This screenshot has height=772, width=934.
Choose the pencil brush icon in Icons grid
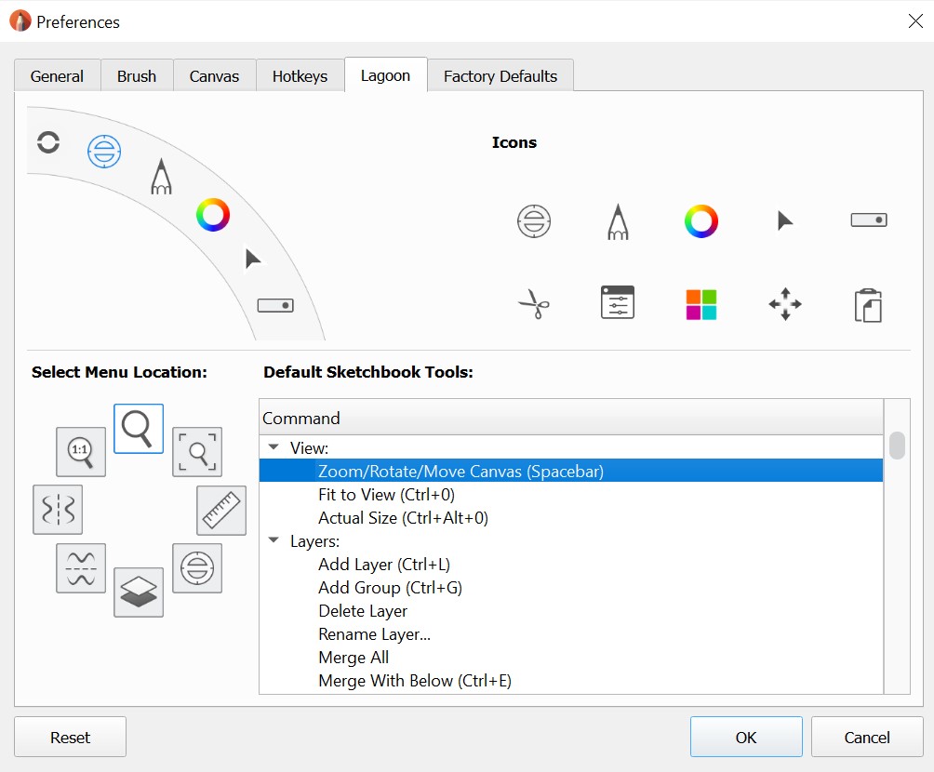pos(618,221)
